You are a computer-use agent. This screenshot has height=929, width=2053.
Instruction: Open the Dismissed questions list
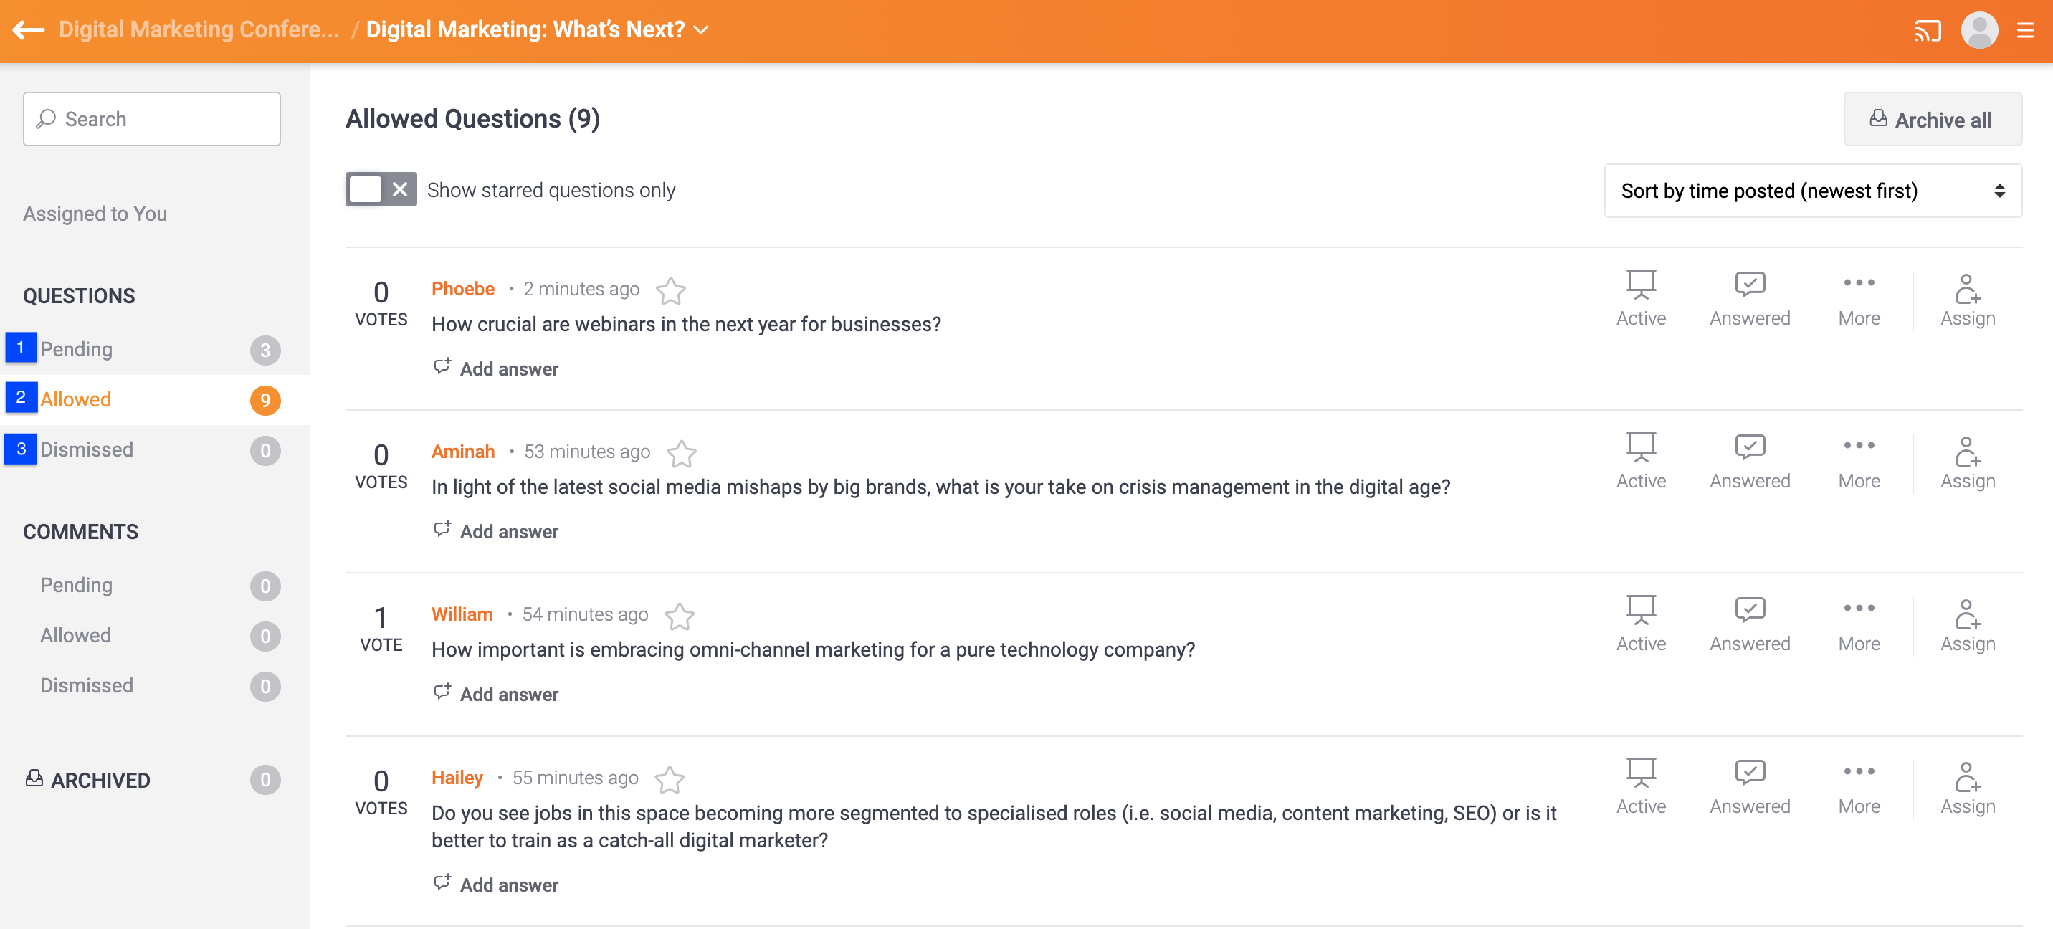click(x=86, y=449)
